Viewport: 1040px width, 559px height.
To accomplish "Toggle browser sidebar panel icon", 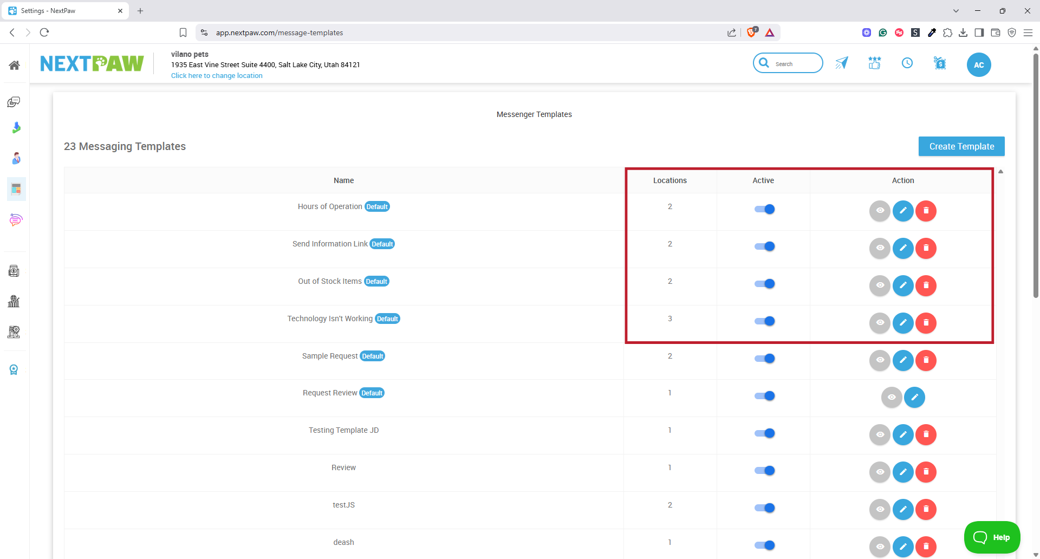I will click(x=979, y=32).
